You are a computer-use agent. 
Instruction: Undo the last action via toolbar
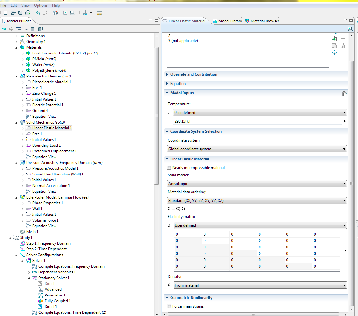click(38, 13)
